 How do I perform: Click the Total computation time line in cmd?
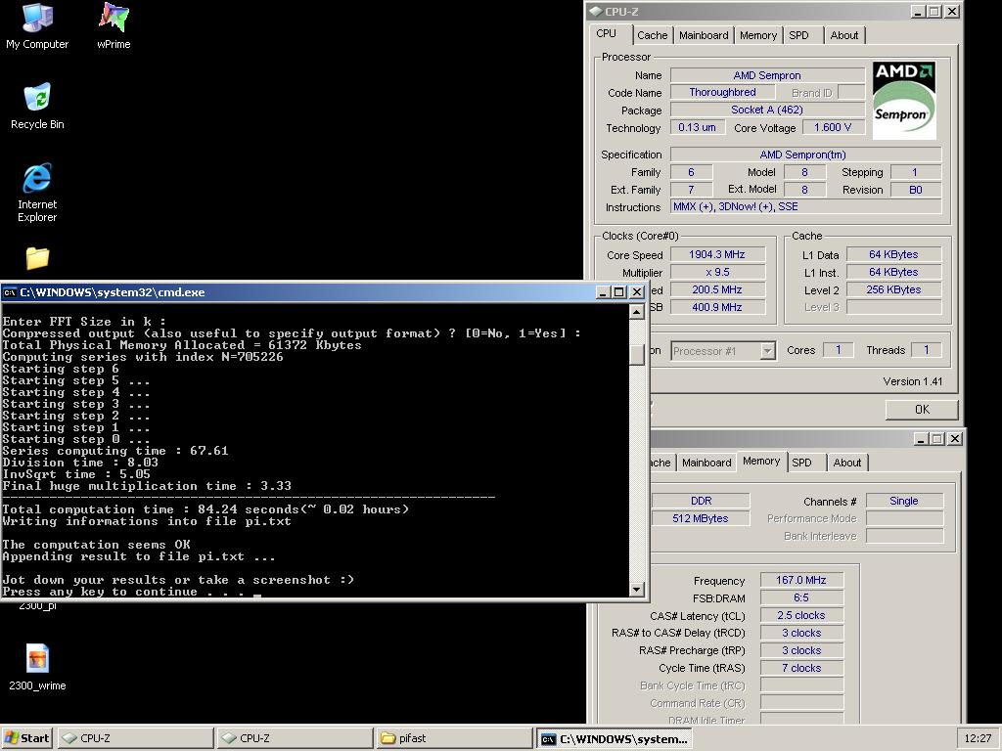point(205,509)
